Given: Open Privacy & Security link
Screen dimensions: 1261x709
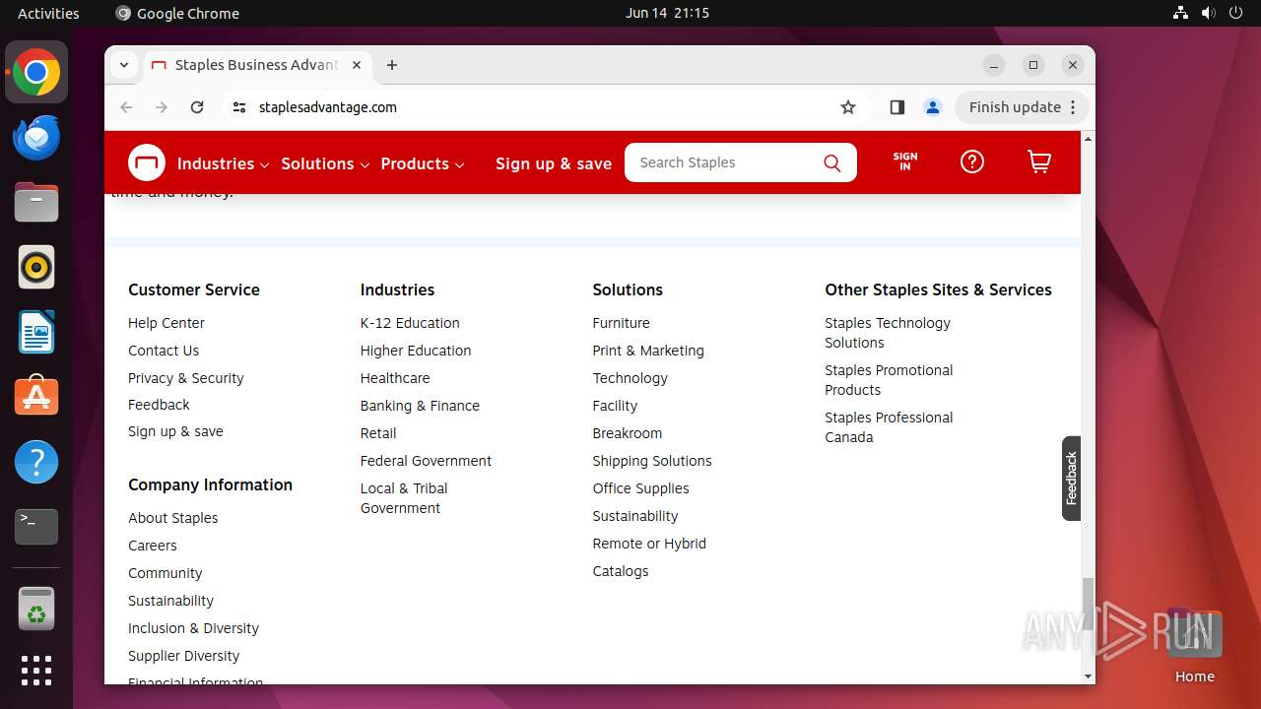Looking at the screenshot, I should pos(186,378).
